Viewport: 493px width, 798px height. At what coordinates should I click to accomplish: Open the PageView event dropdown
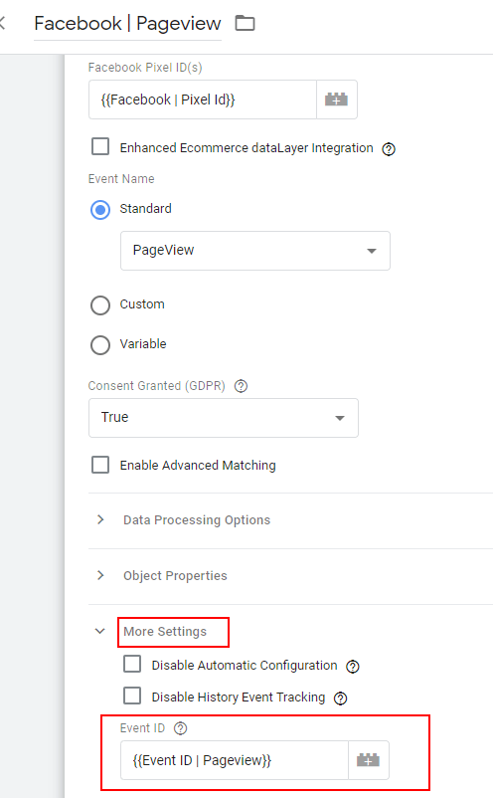(x=255, y=251)
